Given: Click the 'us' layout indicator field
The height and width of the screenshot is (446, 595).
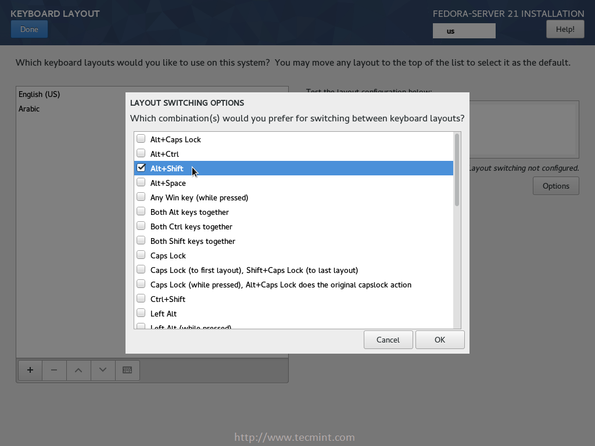Looking at the screenshot, I should [464, 31].
